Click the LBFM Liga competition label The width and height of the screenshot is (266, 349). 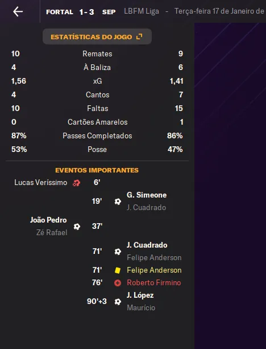pos(142,11)
